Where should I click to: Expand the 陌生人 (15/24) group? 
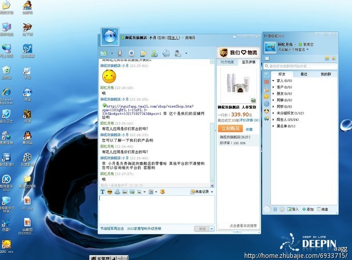pos(273,120)
